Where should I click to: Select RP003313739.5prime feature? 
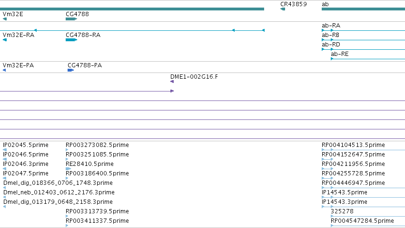97,211
